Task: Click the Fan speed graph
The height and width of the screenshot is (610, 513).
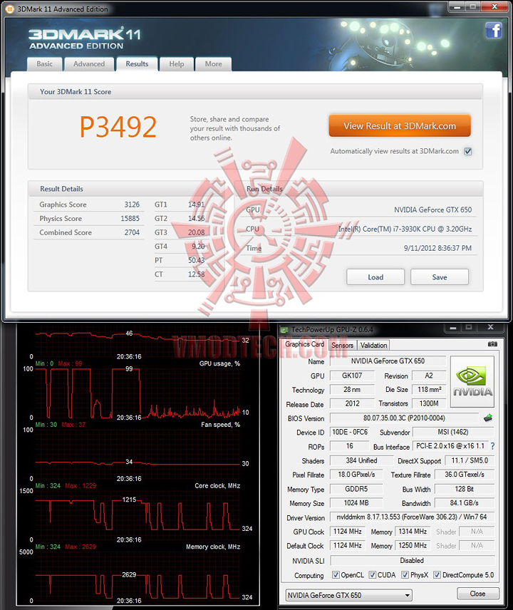Action: 138,455
